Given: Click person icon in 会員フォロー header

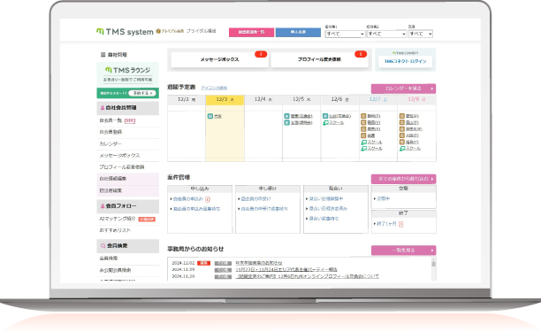Looking at the screenshot, I should [x=103, y=206].
